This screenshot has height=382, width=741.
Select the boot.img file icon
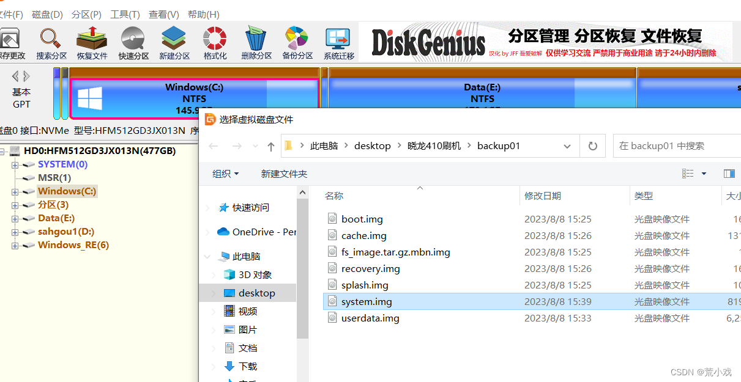(x=332, y=219)
